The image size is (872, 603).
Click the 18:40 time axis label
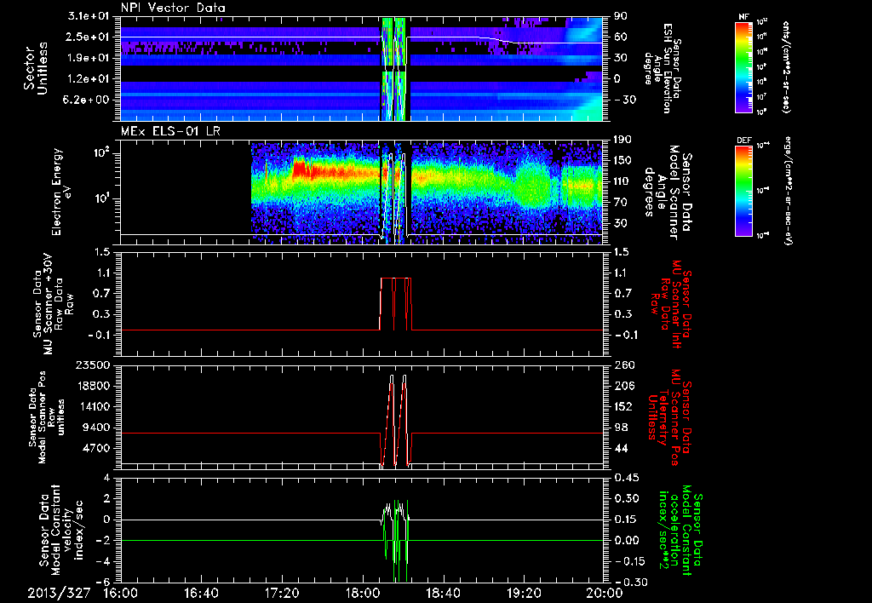tap(444, 593)
